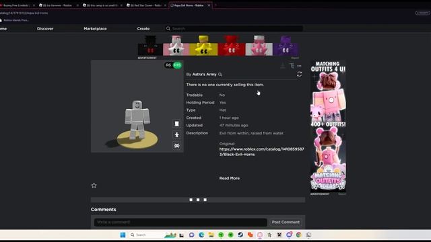Open Astra's Army creator link
The height and width of the screenshot is (242, 431).
[x=204, y=75]
